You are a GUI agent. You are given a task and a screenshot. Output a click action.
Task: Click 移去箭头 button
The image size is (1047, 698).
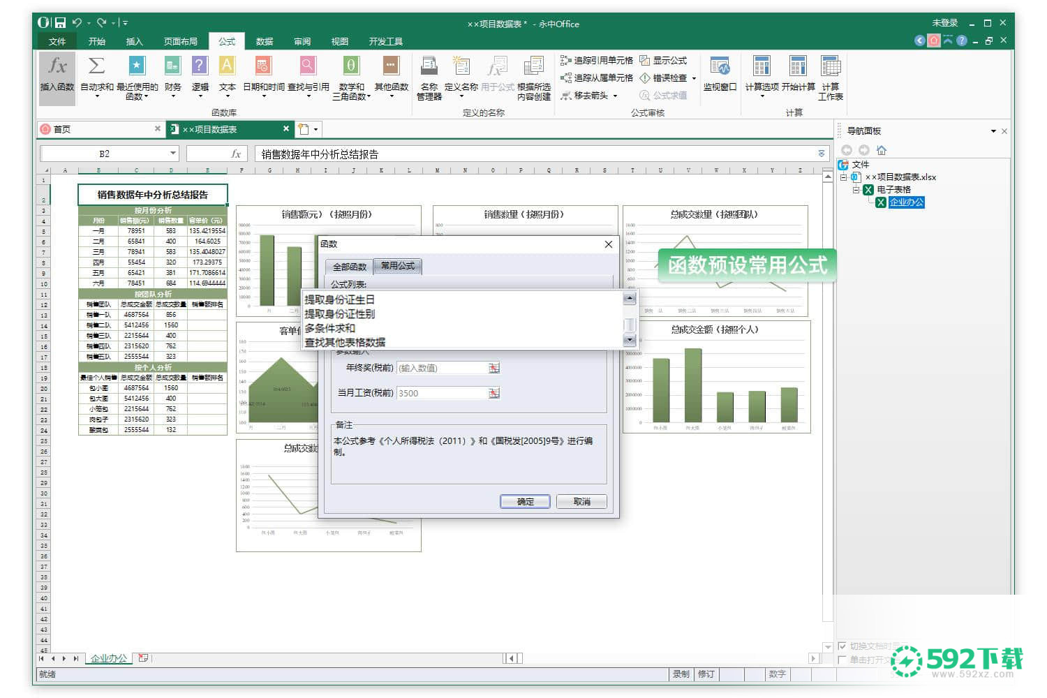(584, 96)
